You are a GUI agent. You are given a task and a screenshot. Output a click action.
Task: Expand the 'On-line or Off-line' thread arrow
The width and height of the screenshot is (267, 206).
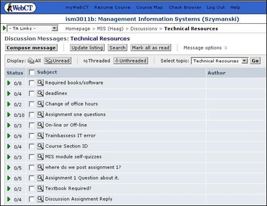[9, 125]
